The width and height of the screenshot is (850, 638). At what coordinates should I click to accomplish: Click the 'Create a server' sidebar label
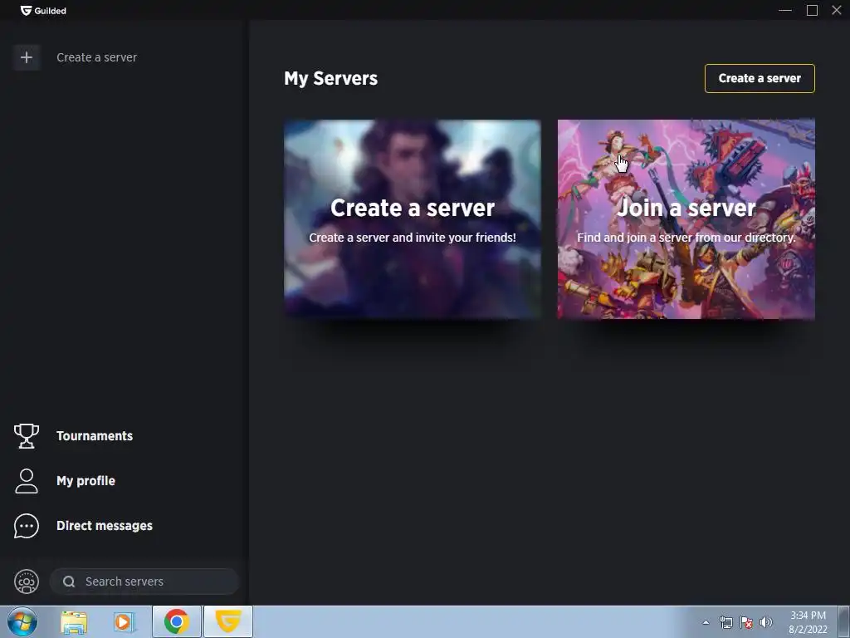(96, 57)
